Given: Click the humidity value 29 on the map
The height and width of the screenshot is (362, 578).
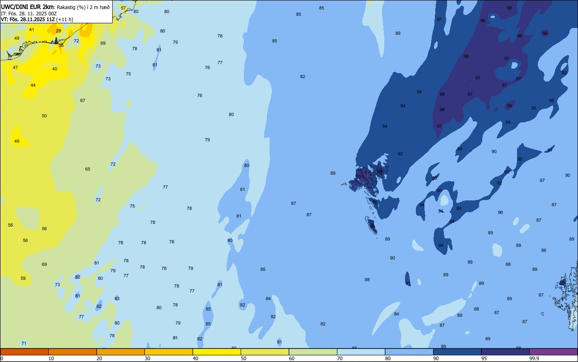Looking at the screenshot, I should pos(58,31).
